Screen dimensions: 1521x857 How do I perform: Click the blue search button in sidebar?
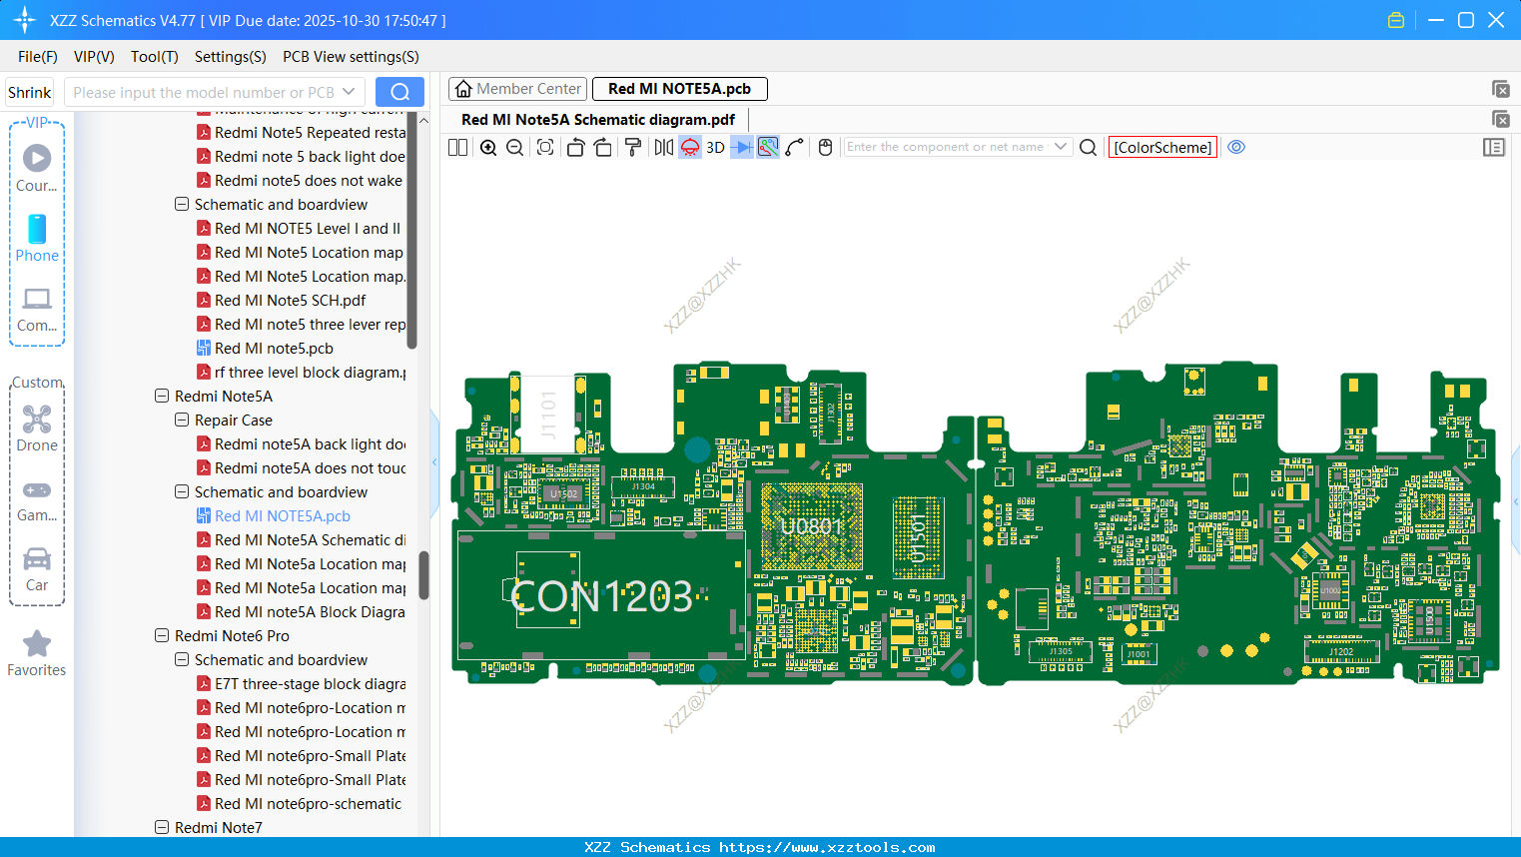coord(399,92)
